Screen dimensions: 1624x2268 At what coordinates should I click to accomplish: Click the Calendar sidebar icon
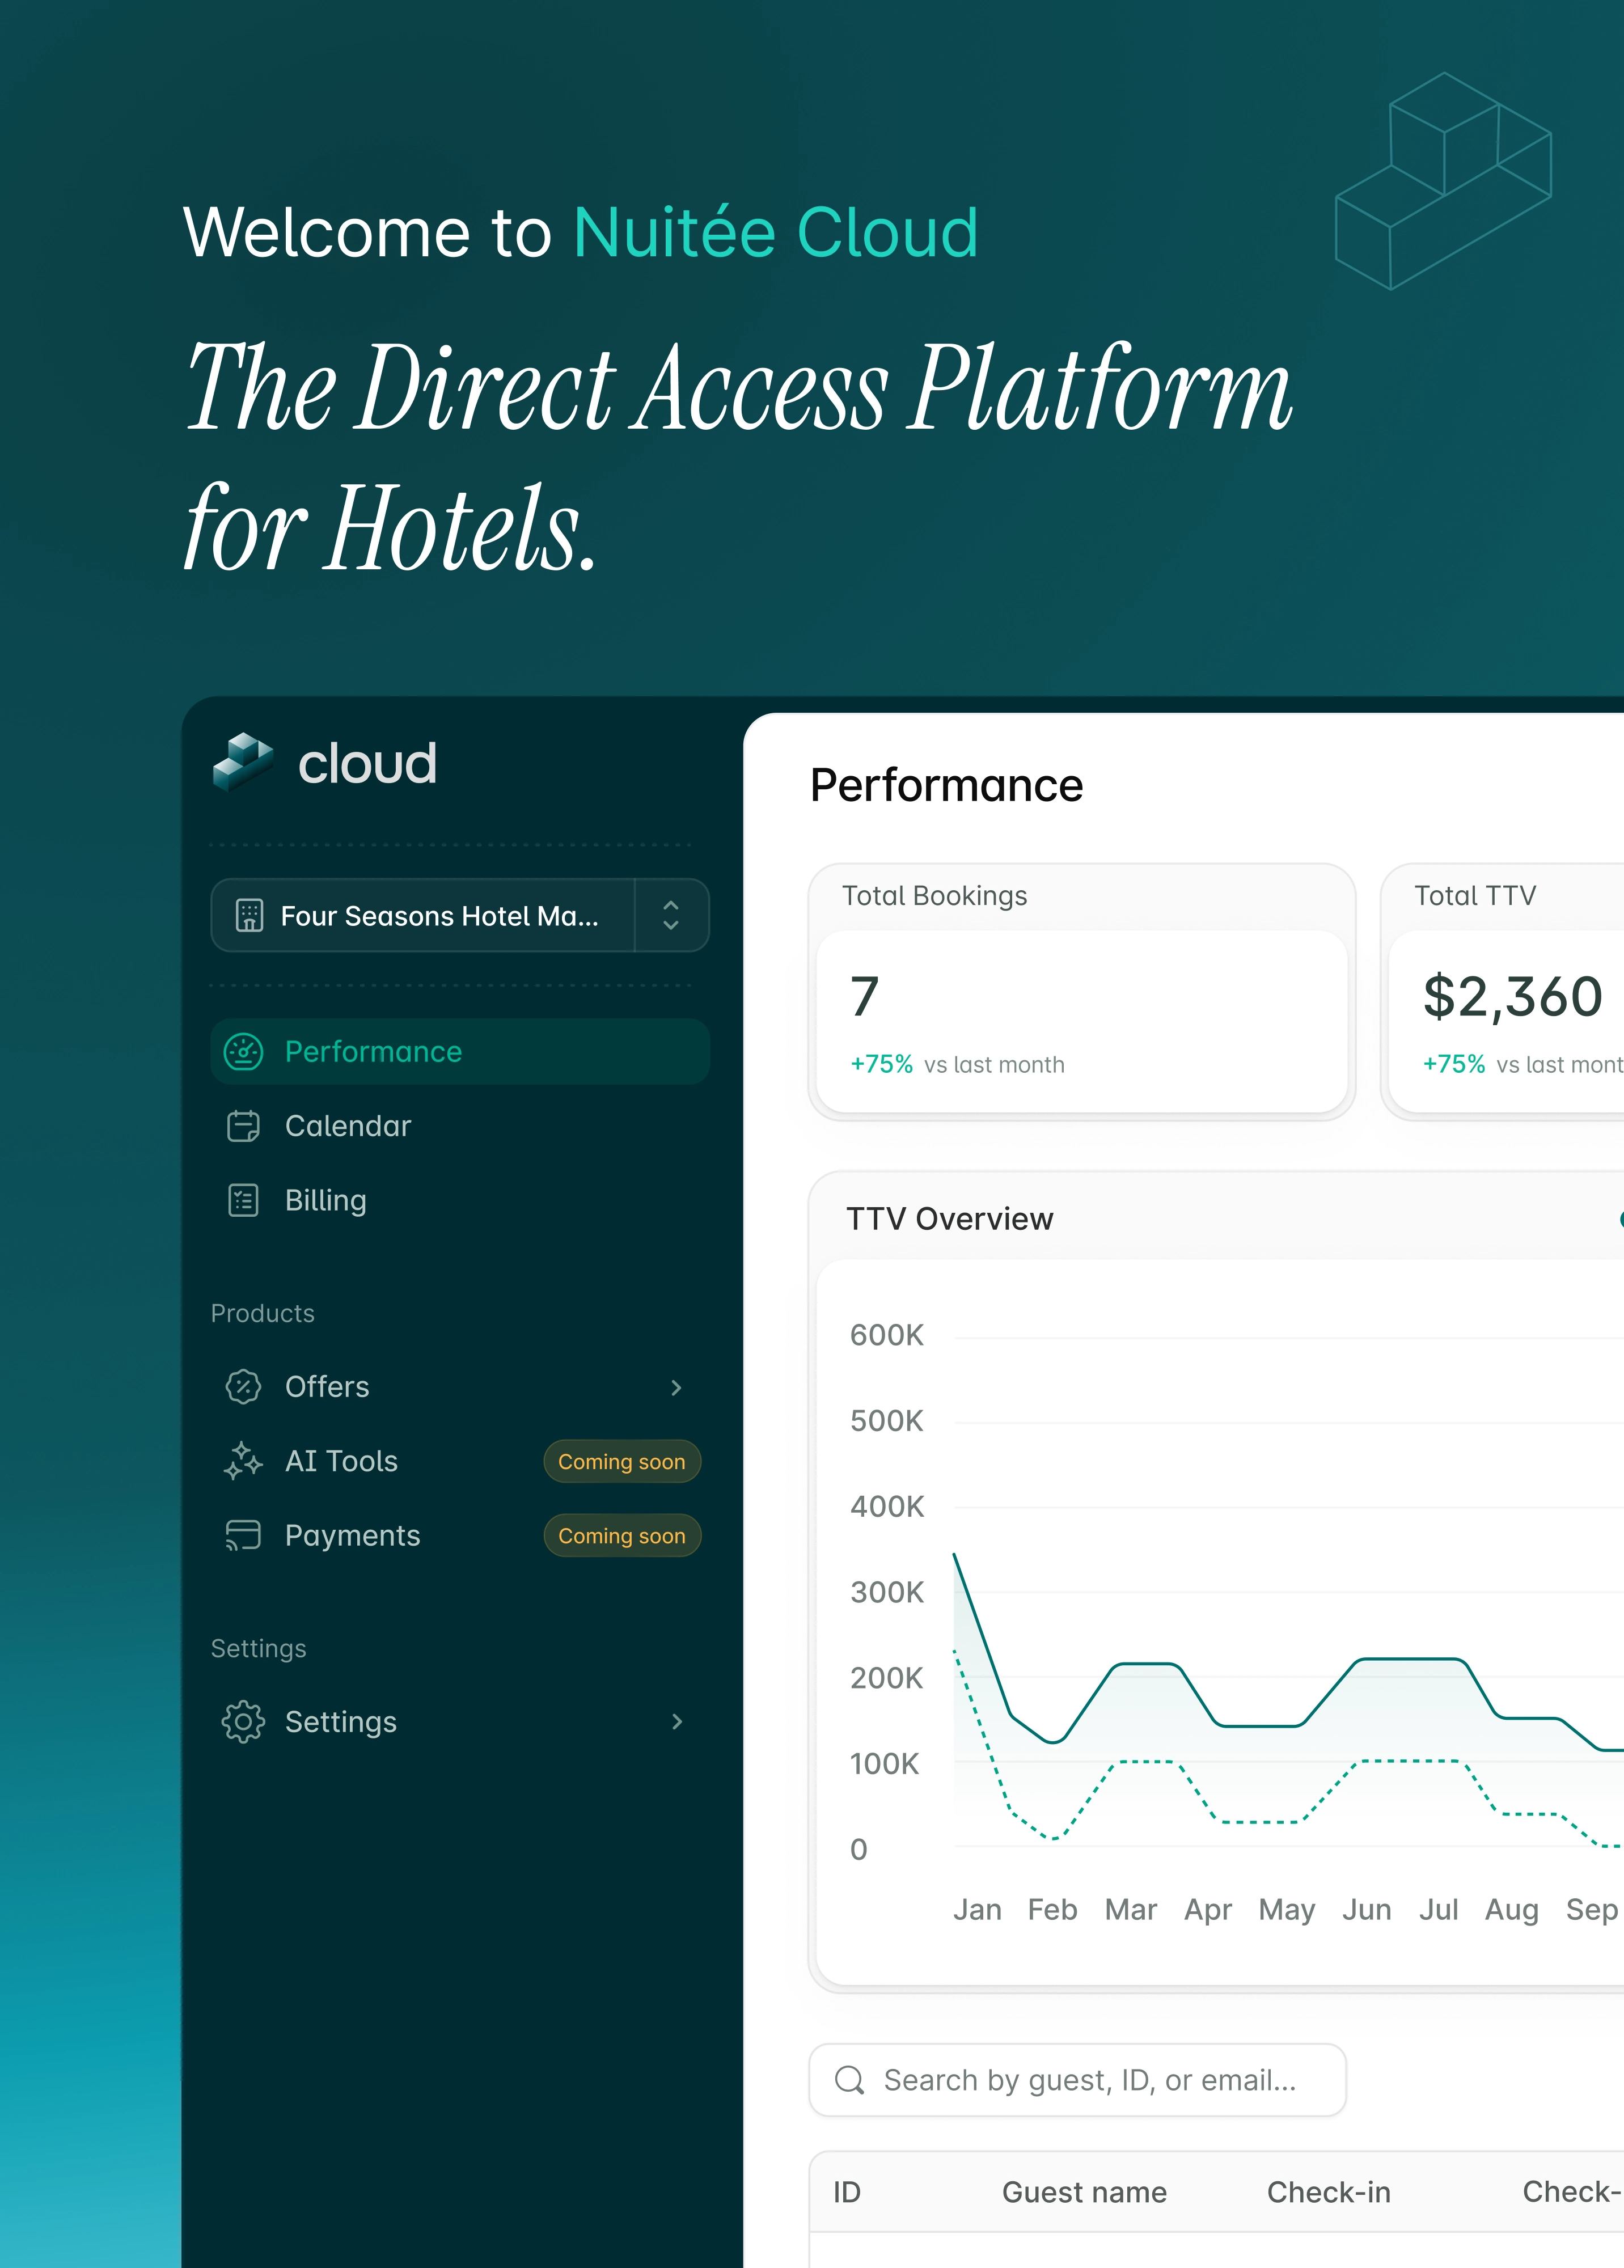click(x=243, y=1126)
